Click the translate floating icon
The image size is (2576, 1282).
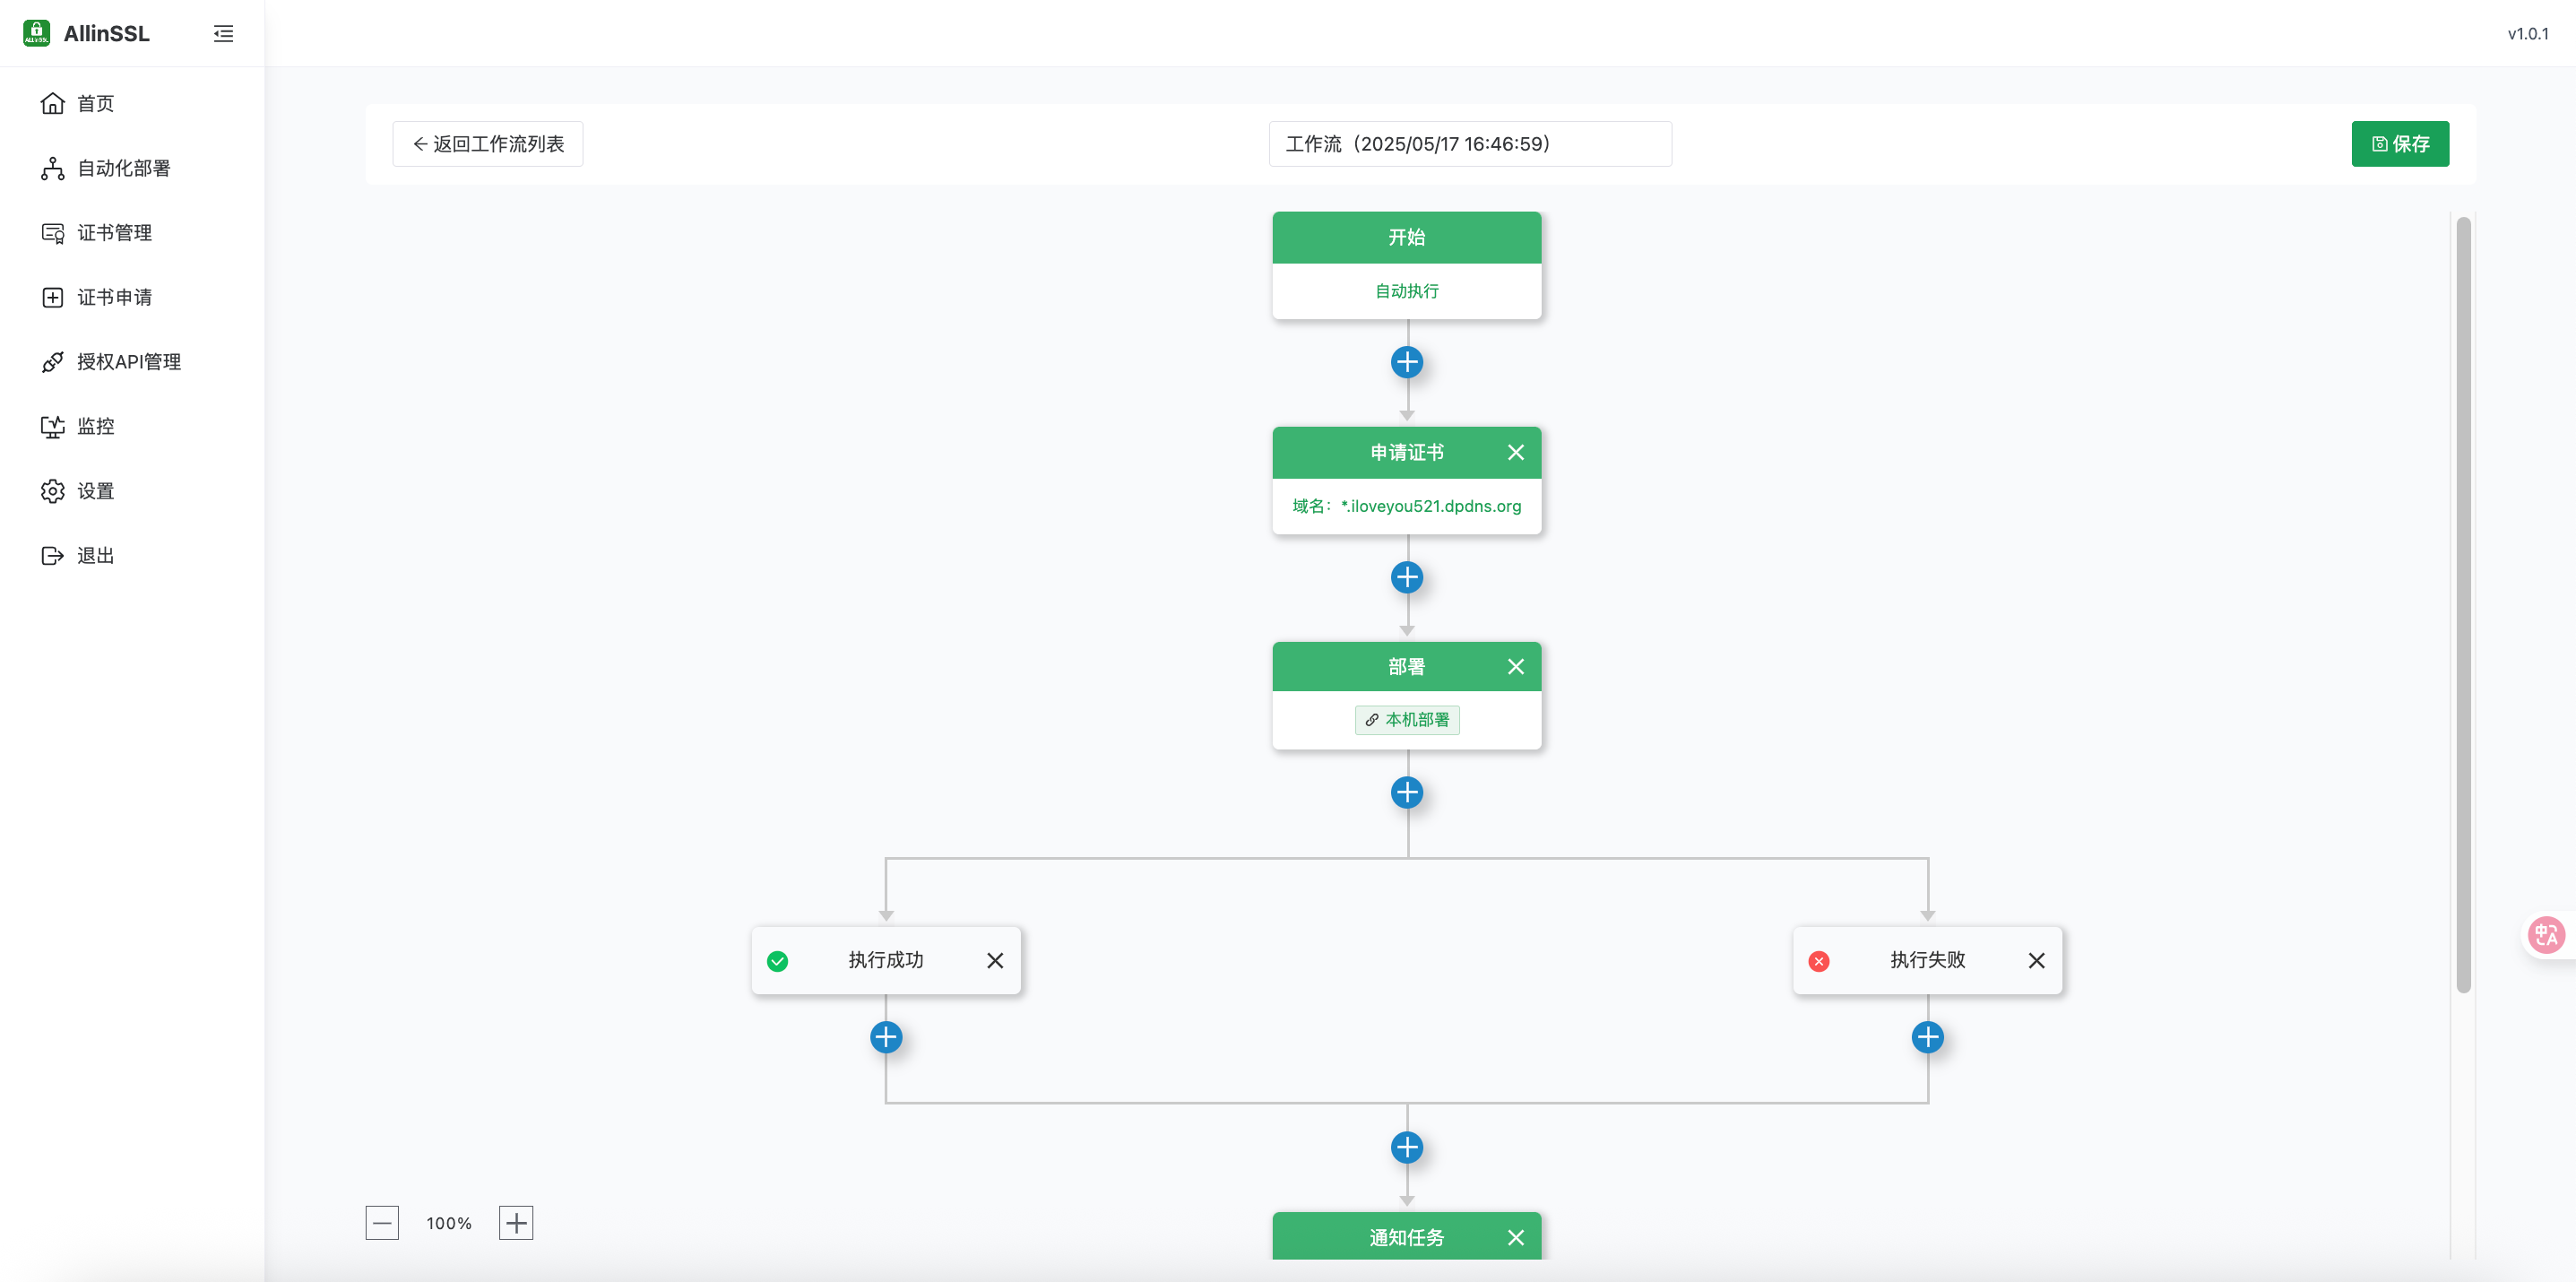(2545, 935)
